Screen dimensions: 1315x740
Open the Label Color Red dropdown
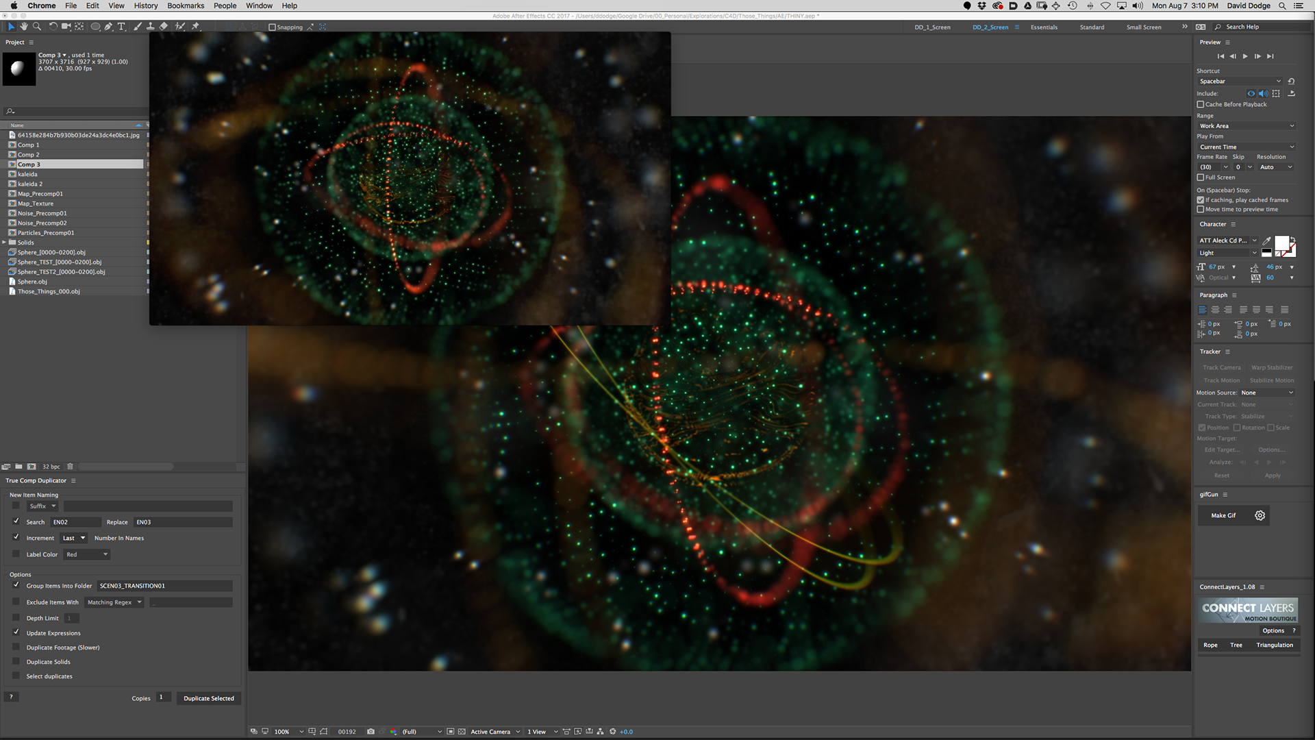pos(86,554)
